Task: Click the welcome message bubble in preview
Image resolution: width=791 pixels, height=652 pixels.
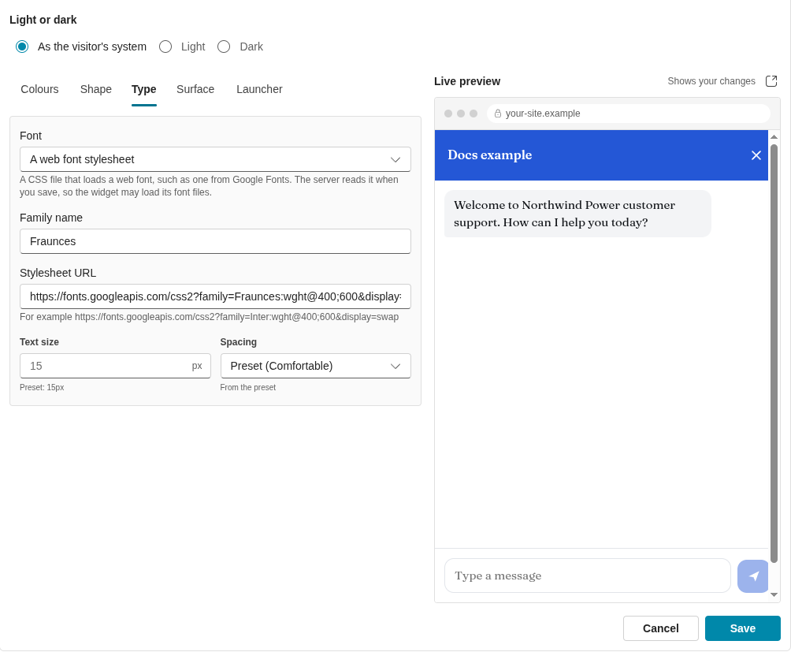Action: (x=577, y=214)
